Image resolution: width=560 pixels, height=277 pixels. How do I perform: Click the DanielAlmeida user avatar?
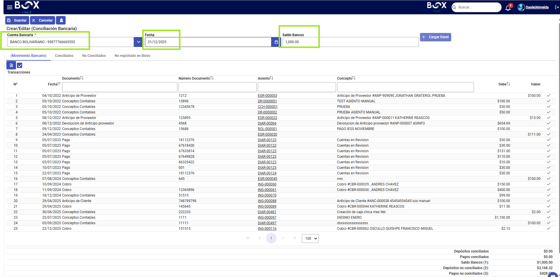(521, 7)
